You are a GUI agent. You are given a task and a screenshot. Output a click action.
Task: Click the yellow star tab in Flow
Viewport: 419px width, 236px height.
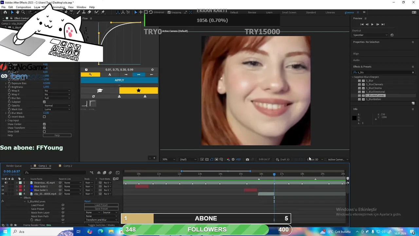click(138, 90)
